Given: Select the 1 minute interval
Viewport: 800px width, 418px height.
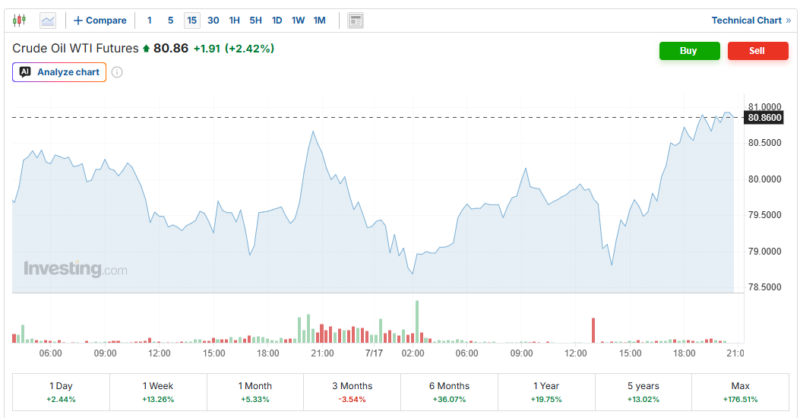Looking at the screenshot, I should click(150, 21).
